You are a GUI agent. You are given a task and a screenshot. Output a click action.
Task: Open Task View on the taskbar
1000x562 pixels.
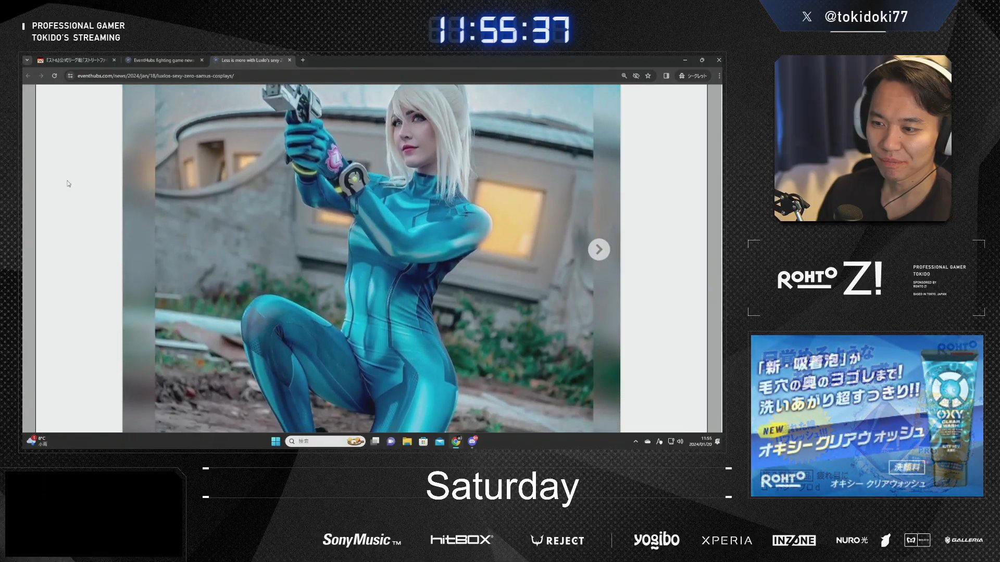click(374, 441)
